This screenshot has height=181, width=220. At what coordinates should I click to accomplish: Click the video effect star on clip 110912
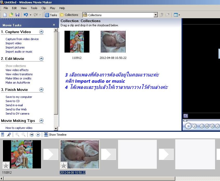[6, 165]
